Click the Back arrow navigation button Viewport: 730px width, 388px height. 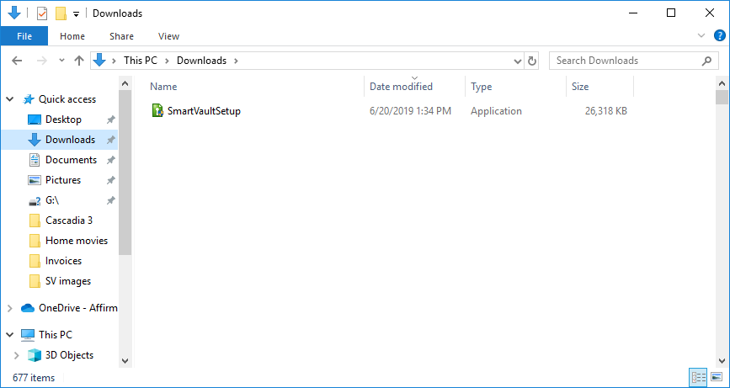[x=17, y=61]
